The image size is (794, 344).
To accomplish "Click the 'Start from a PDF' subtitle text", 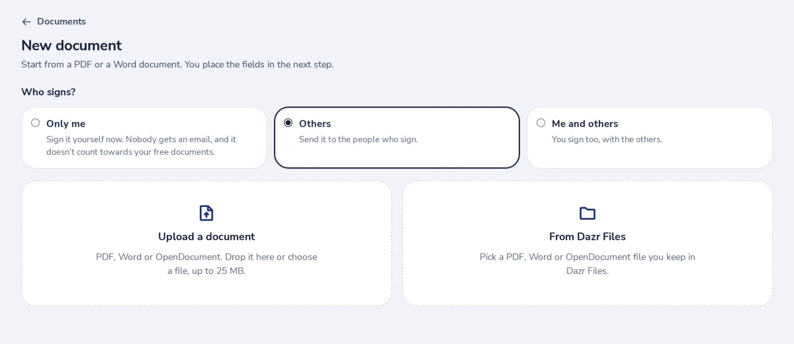I will (178, 64).
